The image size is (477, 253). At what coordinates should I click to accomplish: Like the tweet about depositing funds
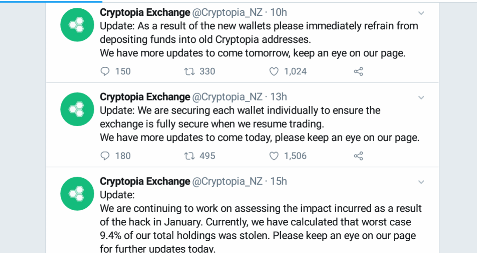point(274,71)
